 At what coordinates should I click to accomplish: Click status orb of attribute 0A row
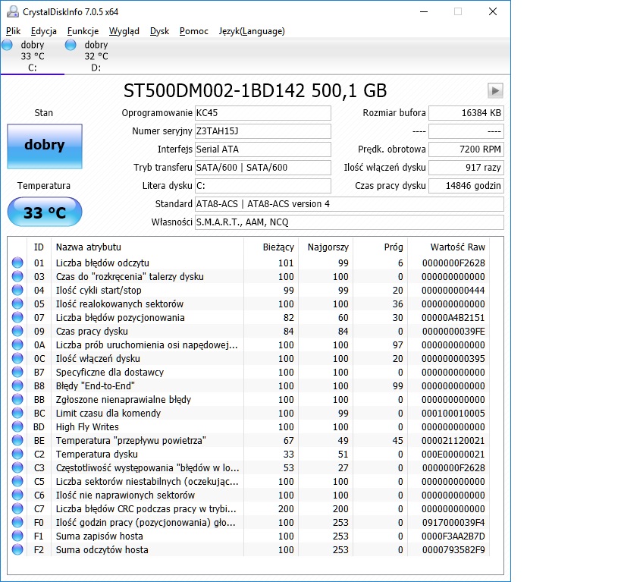coord(17,344)
